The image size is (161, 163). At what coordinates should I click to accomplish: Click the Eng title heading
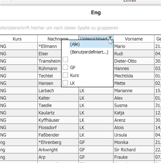click(96, 13)
